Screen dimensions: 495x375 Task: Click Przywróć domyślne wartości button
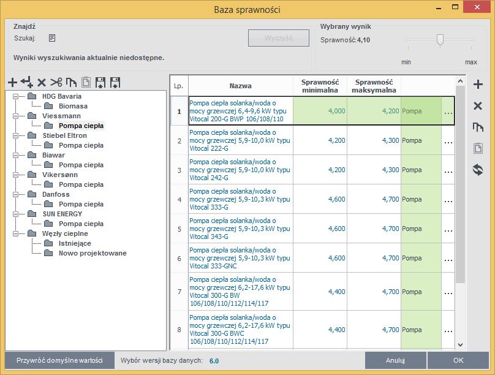point(59,360)
